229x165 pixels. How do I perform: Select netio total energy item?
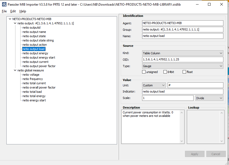tap(34, 96)
